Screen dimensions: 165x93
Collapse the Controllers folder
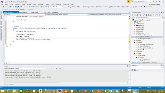[x=135, y=33]
